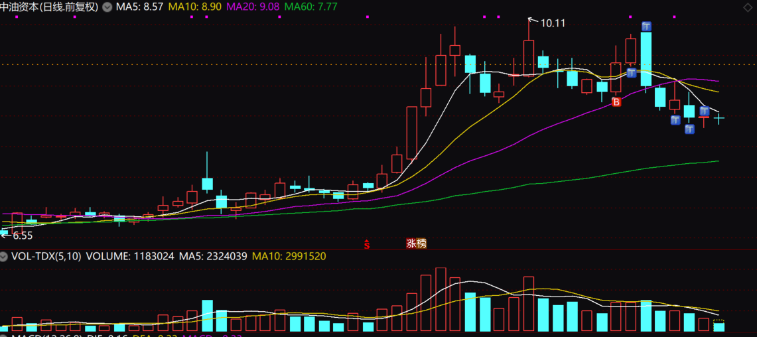Click the lowest T marker on the chart
The width and height of the screenshot is (757, 337).
(x=690, y=129)
